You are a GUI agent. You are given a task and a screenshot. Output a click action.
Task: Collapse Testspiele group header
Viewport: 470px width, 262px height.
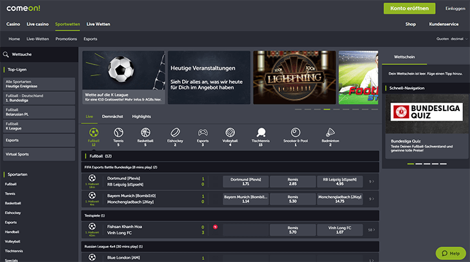point(230,216)
